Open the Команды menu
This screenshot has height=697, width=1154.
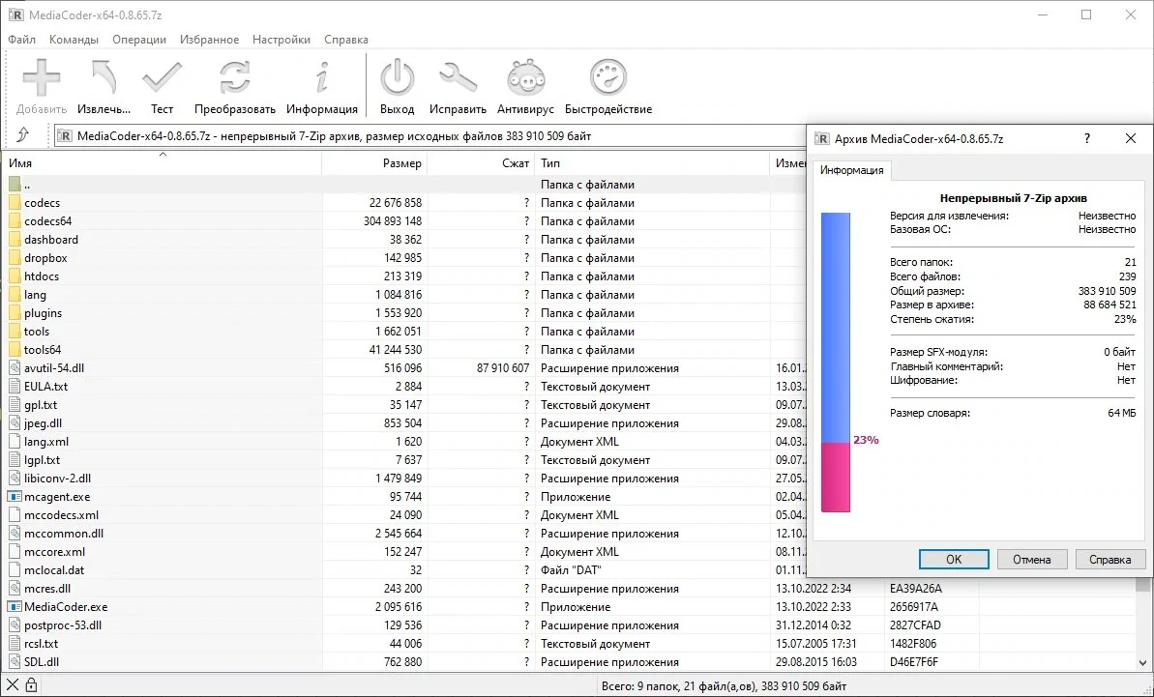74,40
